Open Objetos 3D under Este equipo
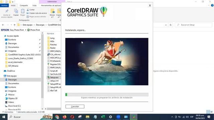This screenshot has width=214, height=120. tap(13, 98)
